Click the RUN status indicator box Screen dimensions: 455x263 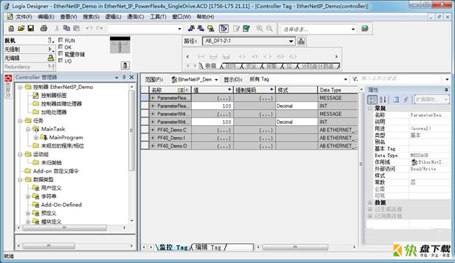click(x=61, y=40)
